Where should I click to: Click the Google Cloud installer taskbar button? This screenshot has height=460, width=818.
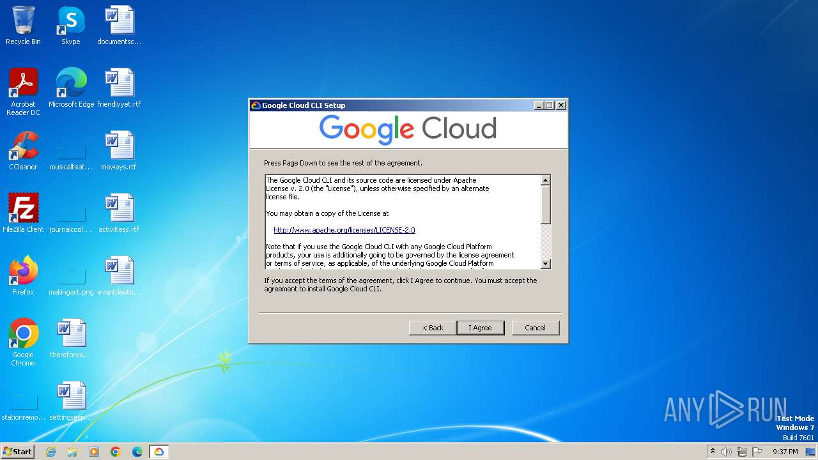pyautogui.click(x=159, y=452)
